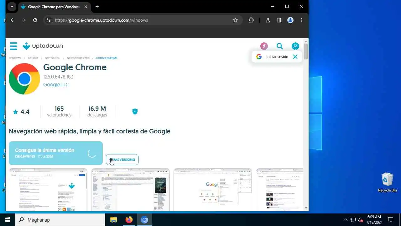
Task: Click the OTRAS VERSIONES button
Action: click(x=122, y=159)
